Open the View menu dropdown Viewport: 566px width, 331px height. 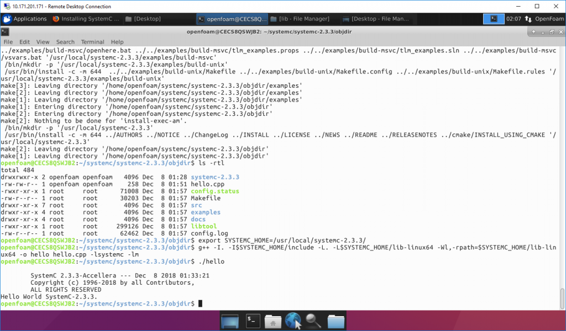43,41
